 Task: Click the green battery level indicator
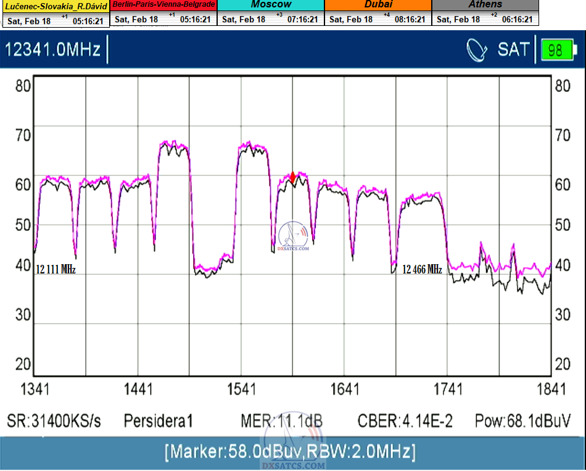point(555,49)
